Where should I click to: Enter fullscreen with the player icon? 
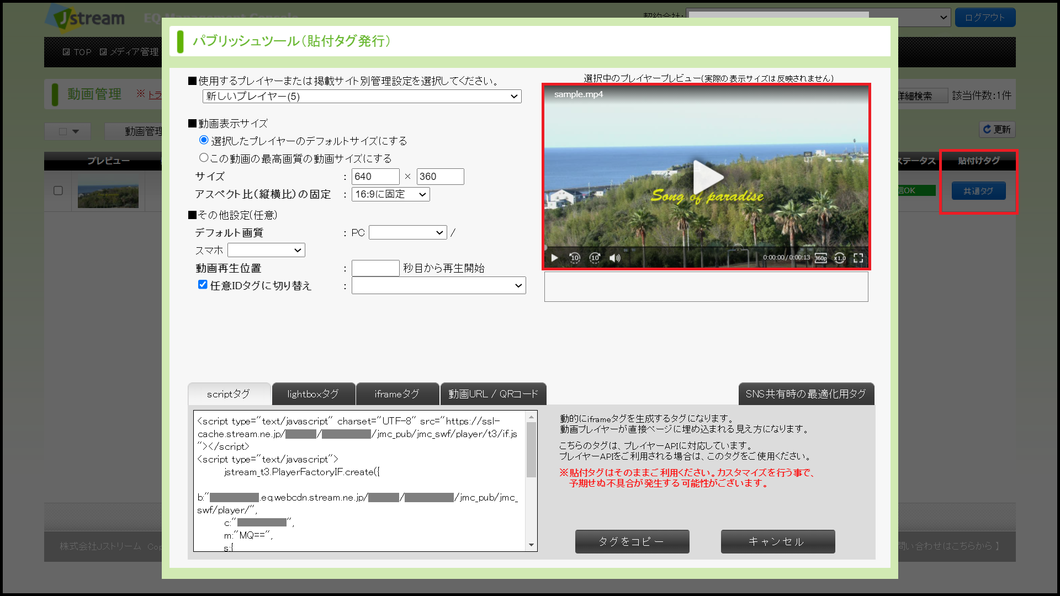858,258
